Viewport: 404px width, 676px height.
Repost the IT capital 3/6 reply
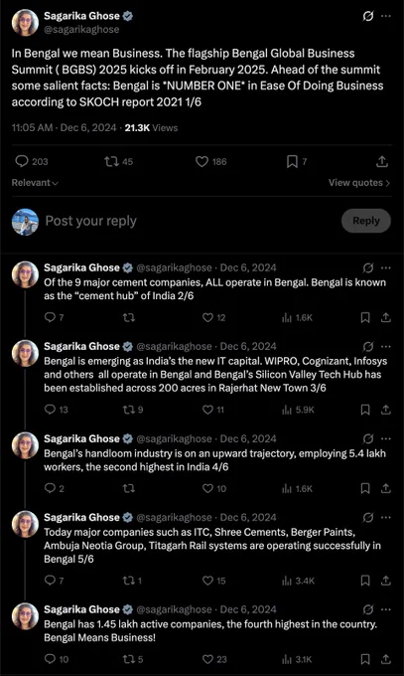click(x=128, y=410)
